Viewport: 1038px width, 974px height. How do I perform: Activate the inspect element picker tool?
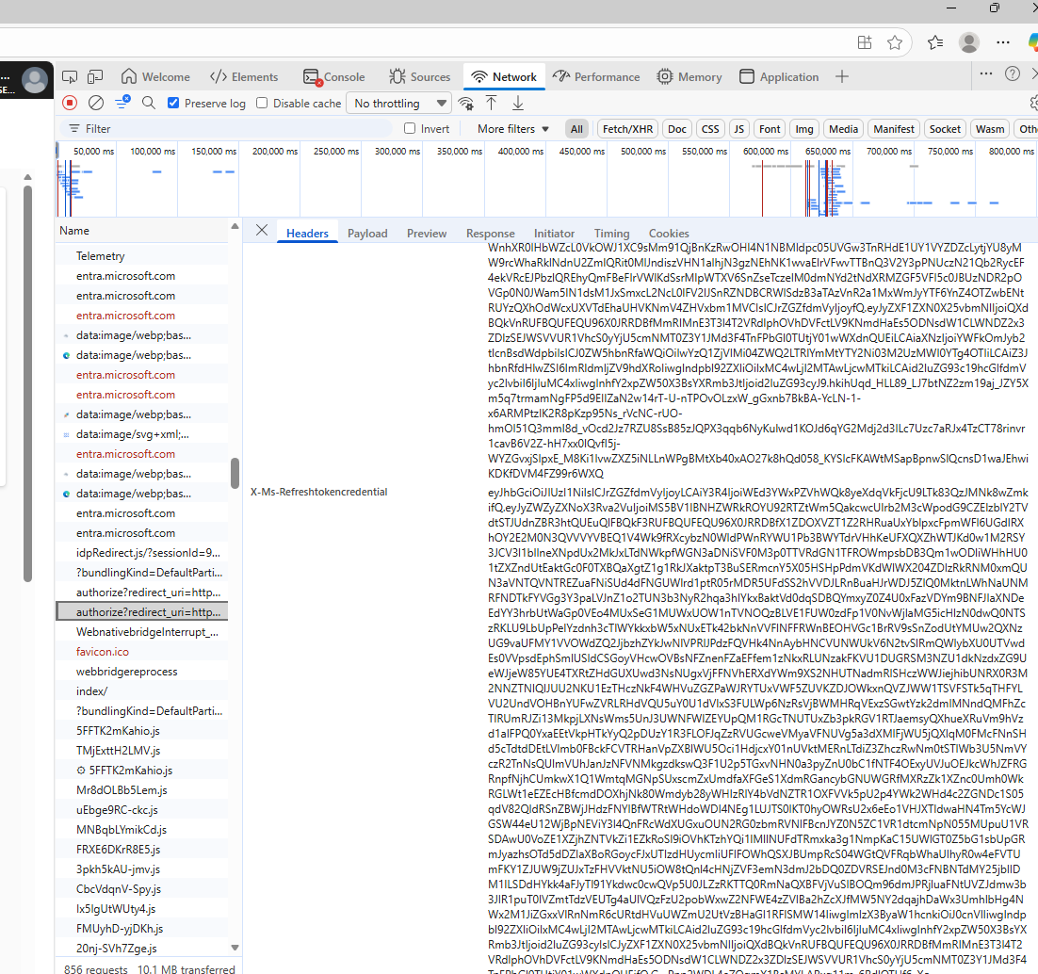click(x=70, y=77)
